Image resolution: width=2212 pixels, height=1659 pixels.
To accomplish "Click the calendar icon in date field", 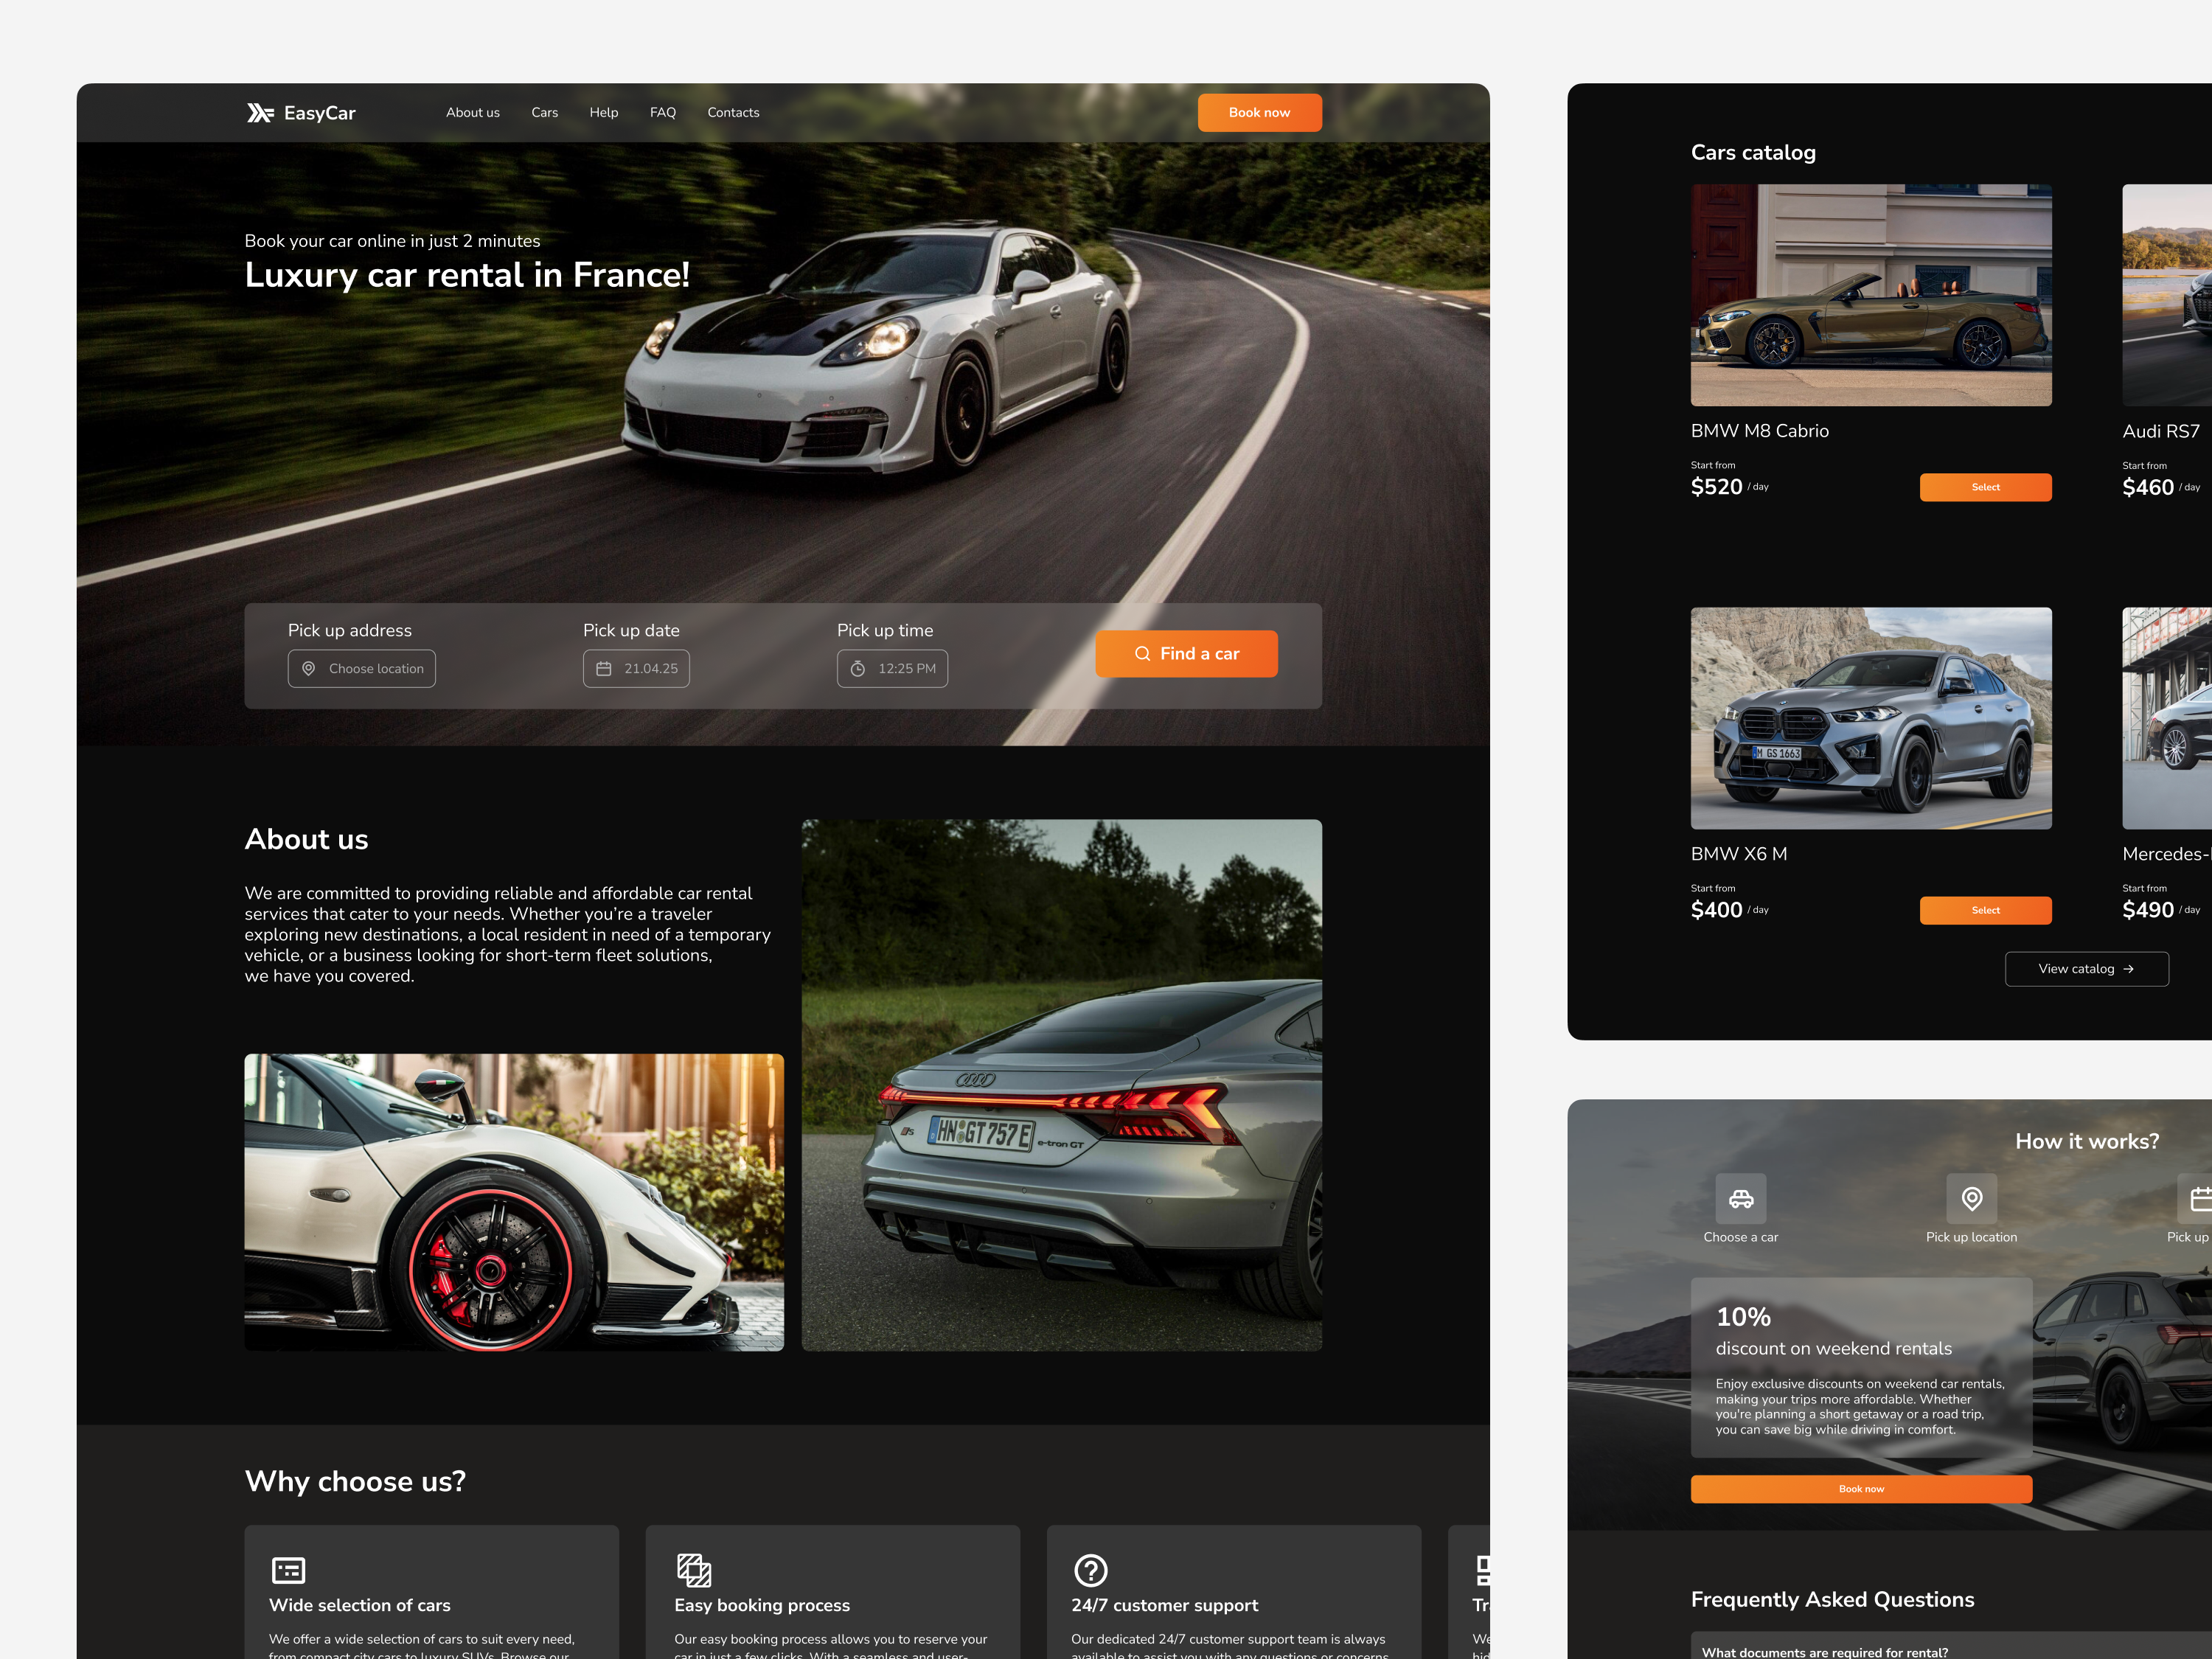I will (604, 668).
